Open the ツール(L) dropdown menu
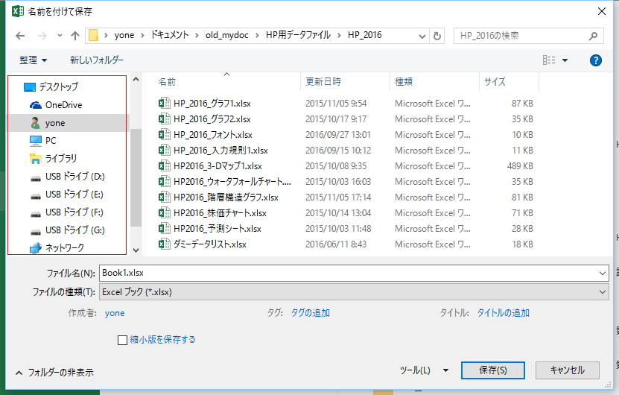The height and width of the screenshot is (395, 619). point(425,370)
